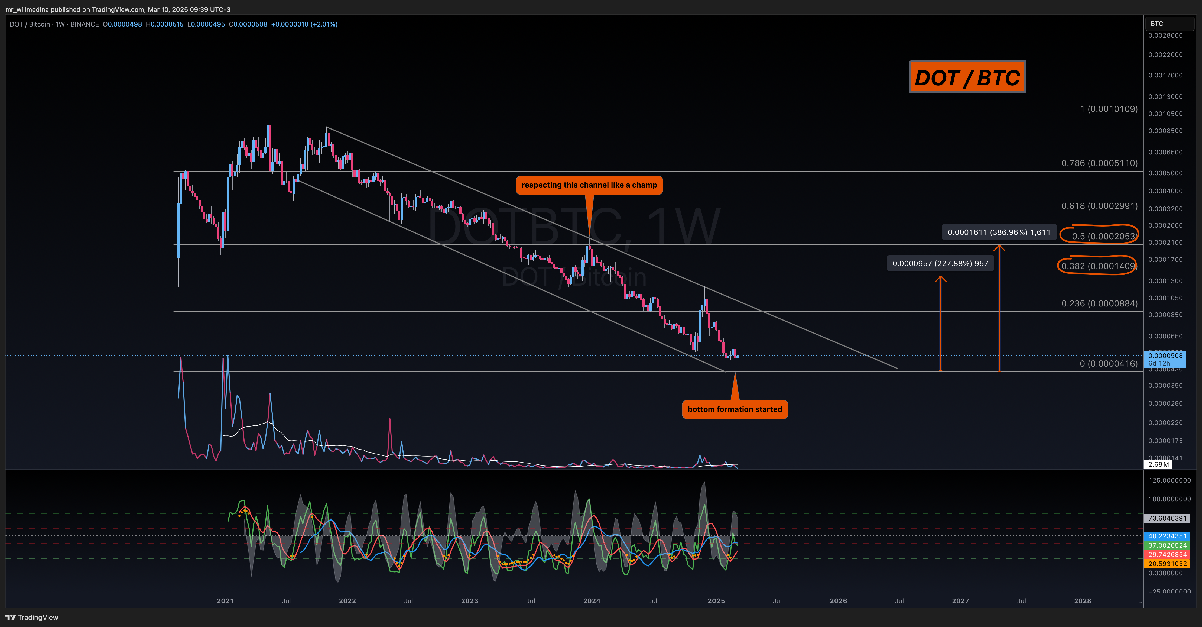The width and height of the screenshot is (1202, 627).
Task: Click the change value +0.0000010 (+2.01%)
Action: click(304, 24)
